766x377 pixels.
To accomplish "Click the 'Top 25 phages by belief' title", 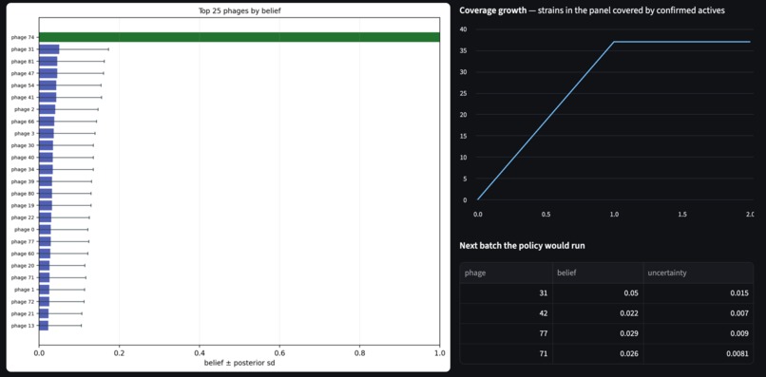I will point(239,11).
